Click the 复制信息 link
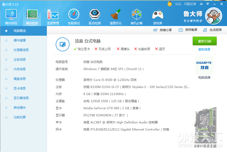Viewport: 227px width, 152px height. coord(204,50)
